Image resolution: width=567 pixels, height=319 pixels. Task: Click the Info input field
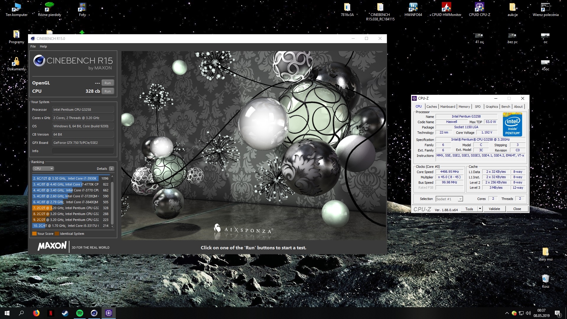(x=83, y=151)
